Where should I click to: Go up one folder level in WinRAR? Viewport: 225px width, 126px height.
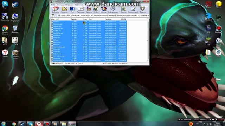(x=53, y=15)
